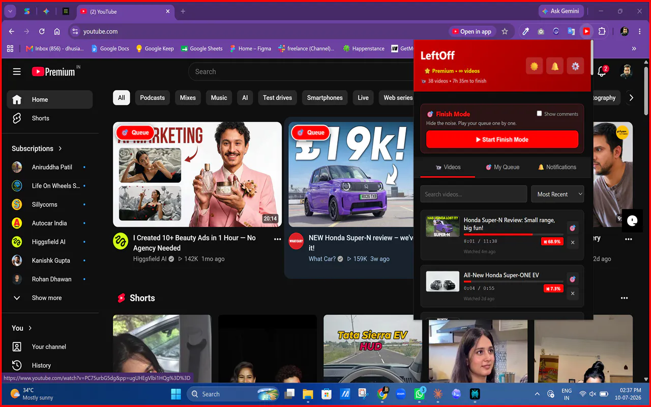The image size is (651, 407).
Task: Show more category chips with right arrow
Action: click(631, 98)
